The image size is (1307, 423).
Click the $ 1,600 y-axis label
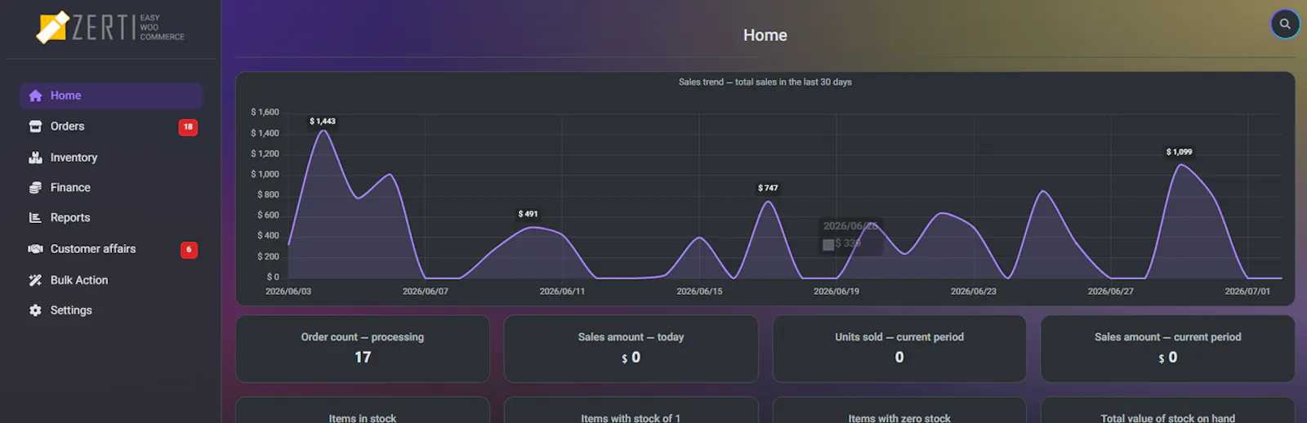tap(265, 113)
